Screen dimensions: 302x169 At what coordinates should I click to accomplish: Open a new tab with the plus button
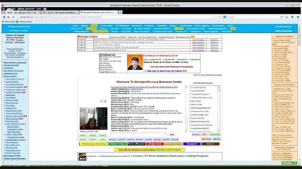(x=120, y=12)
